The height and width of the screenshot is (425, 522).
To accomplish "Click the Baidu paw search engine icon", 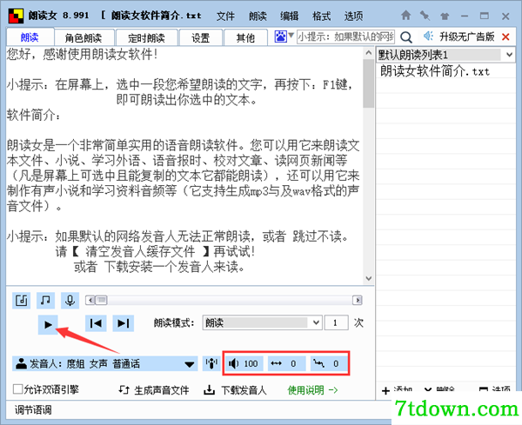I will (280, 37).
